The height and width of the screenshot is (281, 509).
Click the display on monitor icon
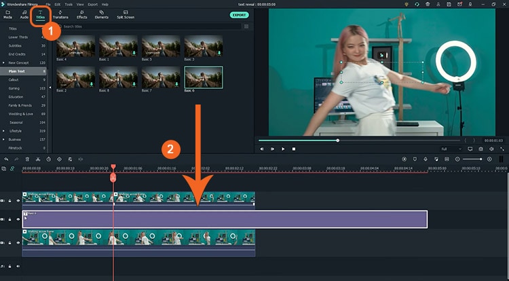coord(470,149)
